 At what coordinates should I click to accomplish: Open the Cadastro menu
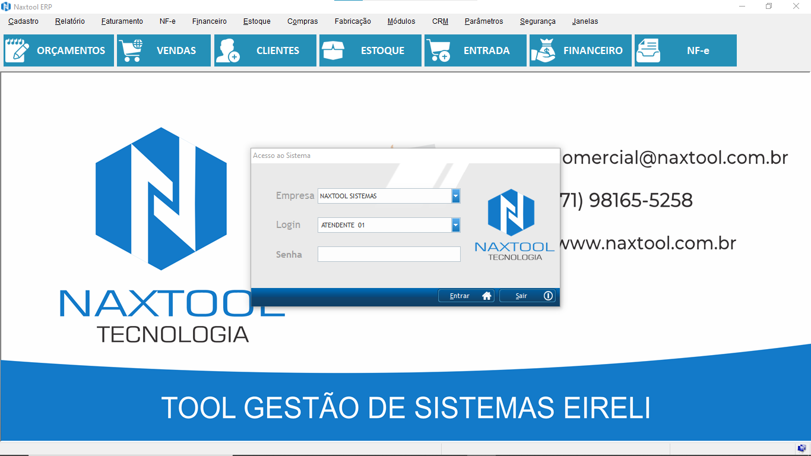24,21
